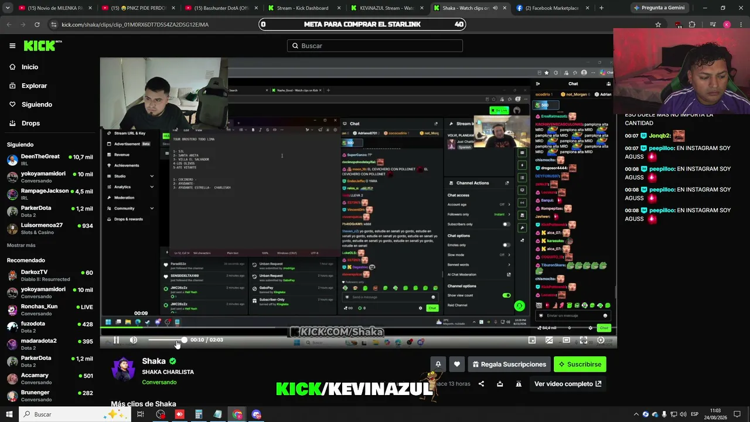Open Shaka channel name link

tap(154, 361)
